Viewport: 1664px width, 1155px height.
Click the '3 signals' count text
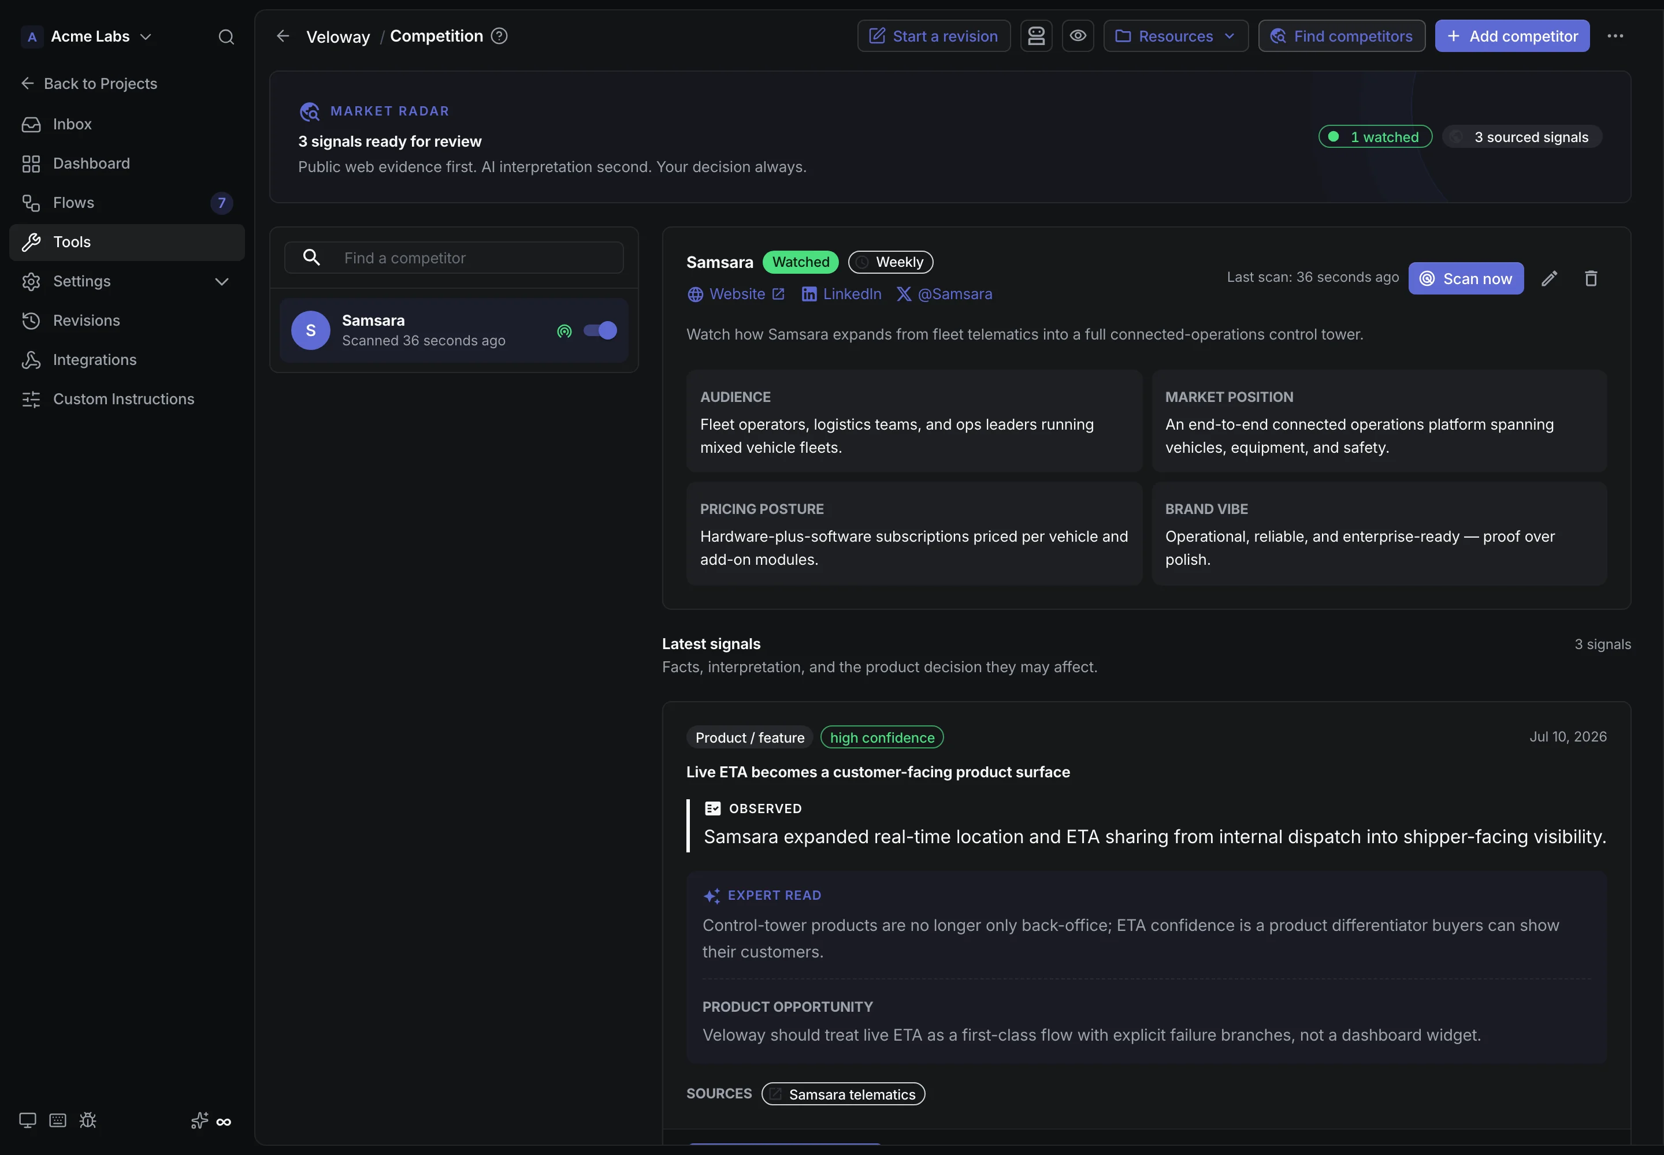click(1602, 645)
